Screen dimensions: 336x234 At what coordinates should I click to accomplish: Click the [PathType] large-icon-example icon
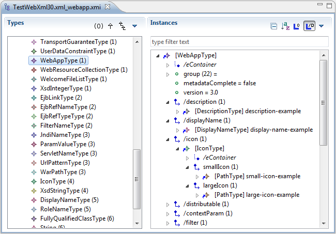[x=206, y=195]
